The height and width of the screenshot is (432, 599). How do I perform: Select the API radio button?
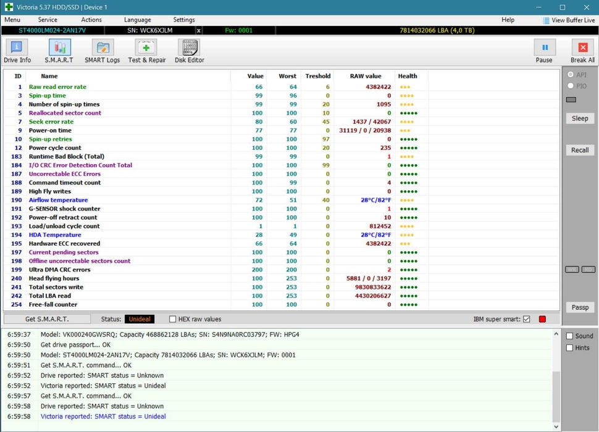click(x=571, y=75)
